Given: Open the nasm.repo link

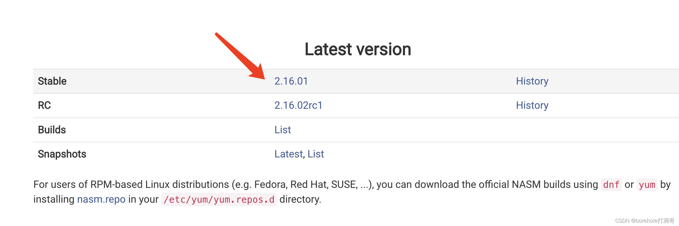Looking at the screenshot, I should (101, 199).
